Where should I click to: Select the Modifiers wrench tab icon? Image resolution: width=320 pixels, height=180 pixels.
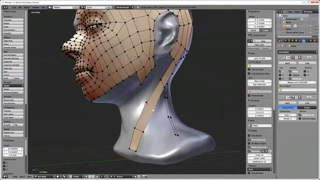point(303,41)
